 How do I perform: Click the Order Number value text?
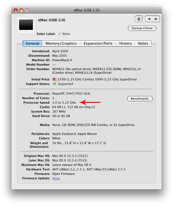pyautogui.click(x=96, y=71)
